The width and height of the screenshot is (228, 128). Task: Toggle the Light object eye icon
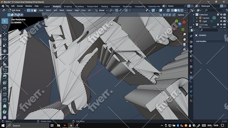(x=221, y=21)
